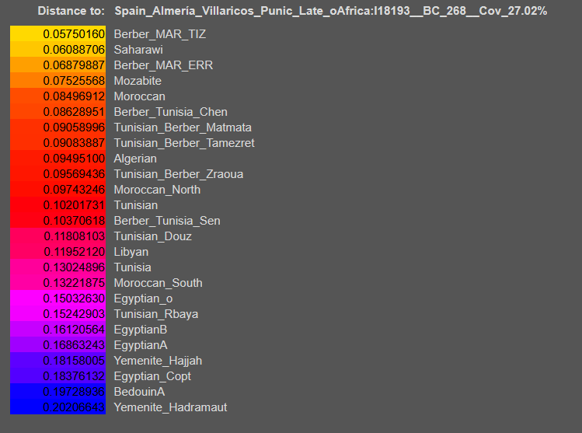Select the 0.06088706 distance cell
This screenshot has height=433, width=582.
coord(58,49)
